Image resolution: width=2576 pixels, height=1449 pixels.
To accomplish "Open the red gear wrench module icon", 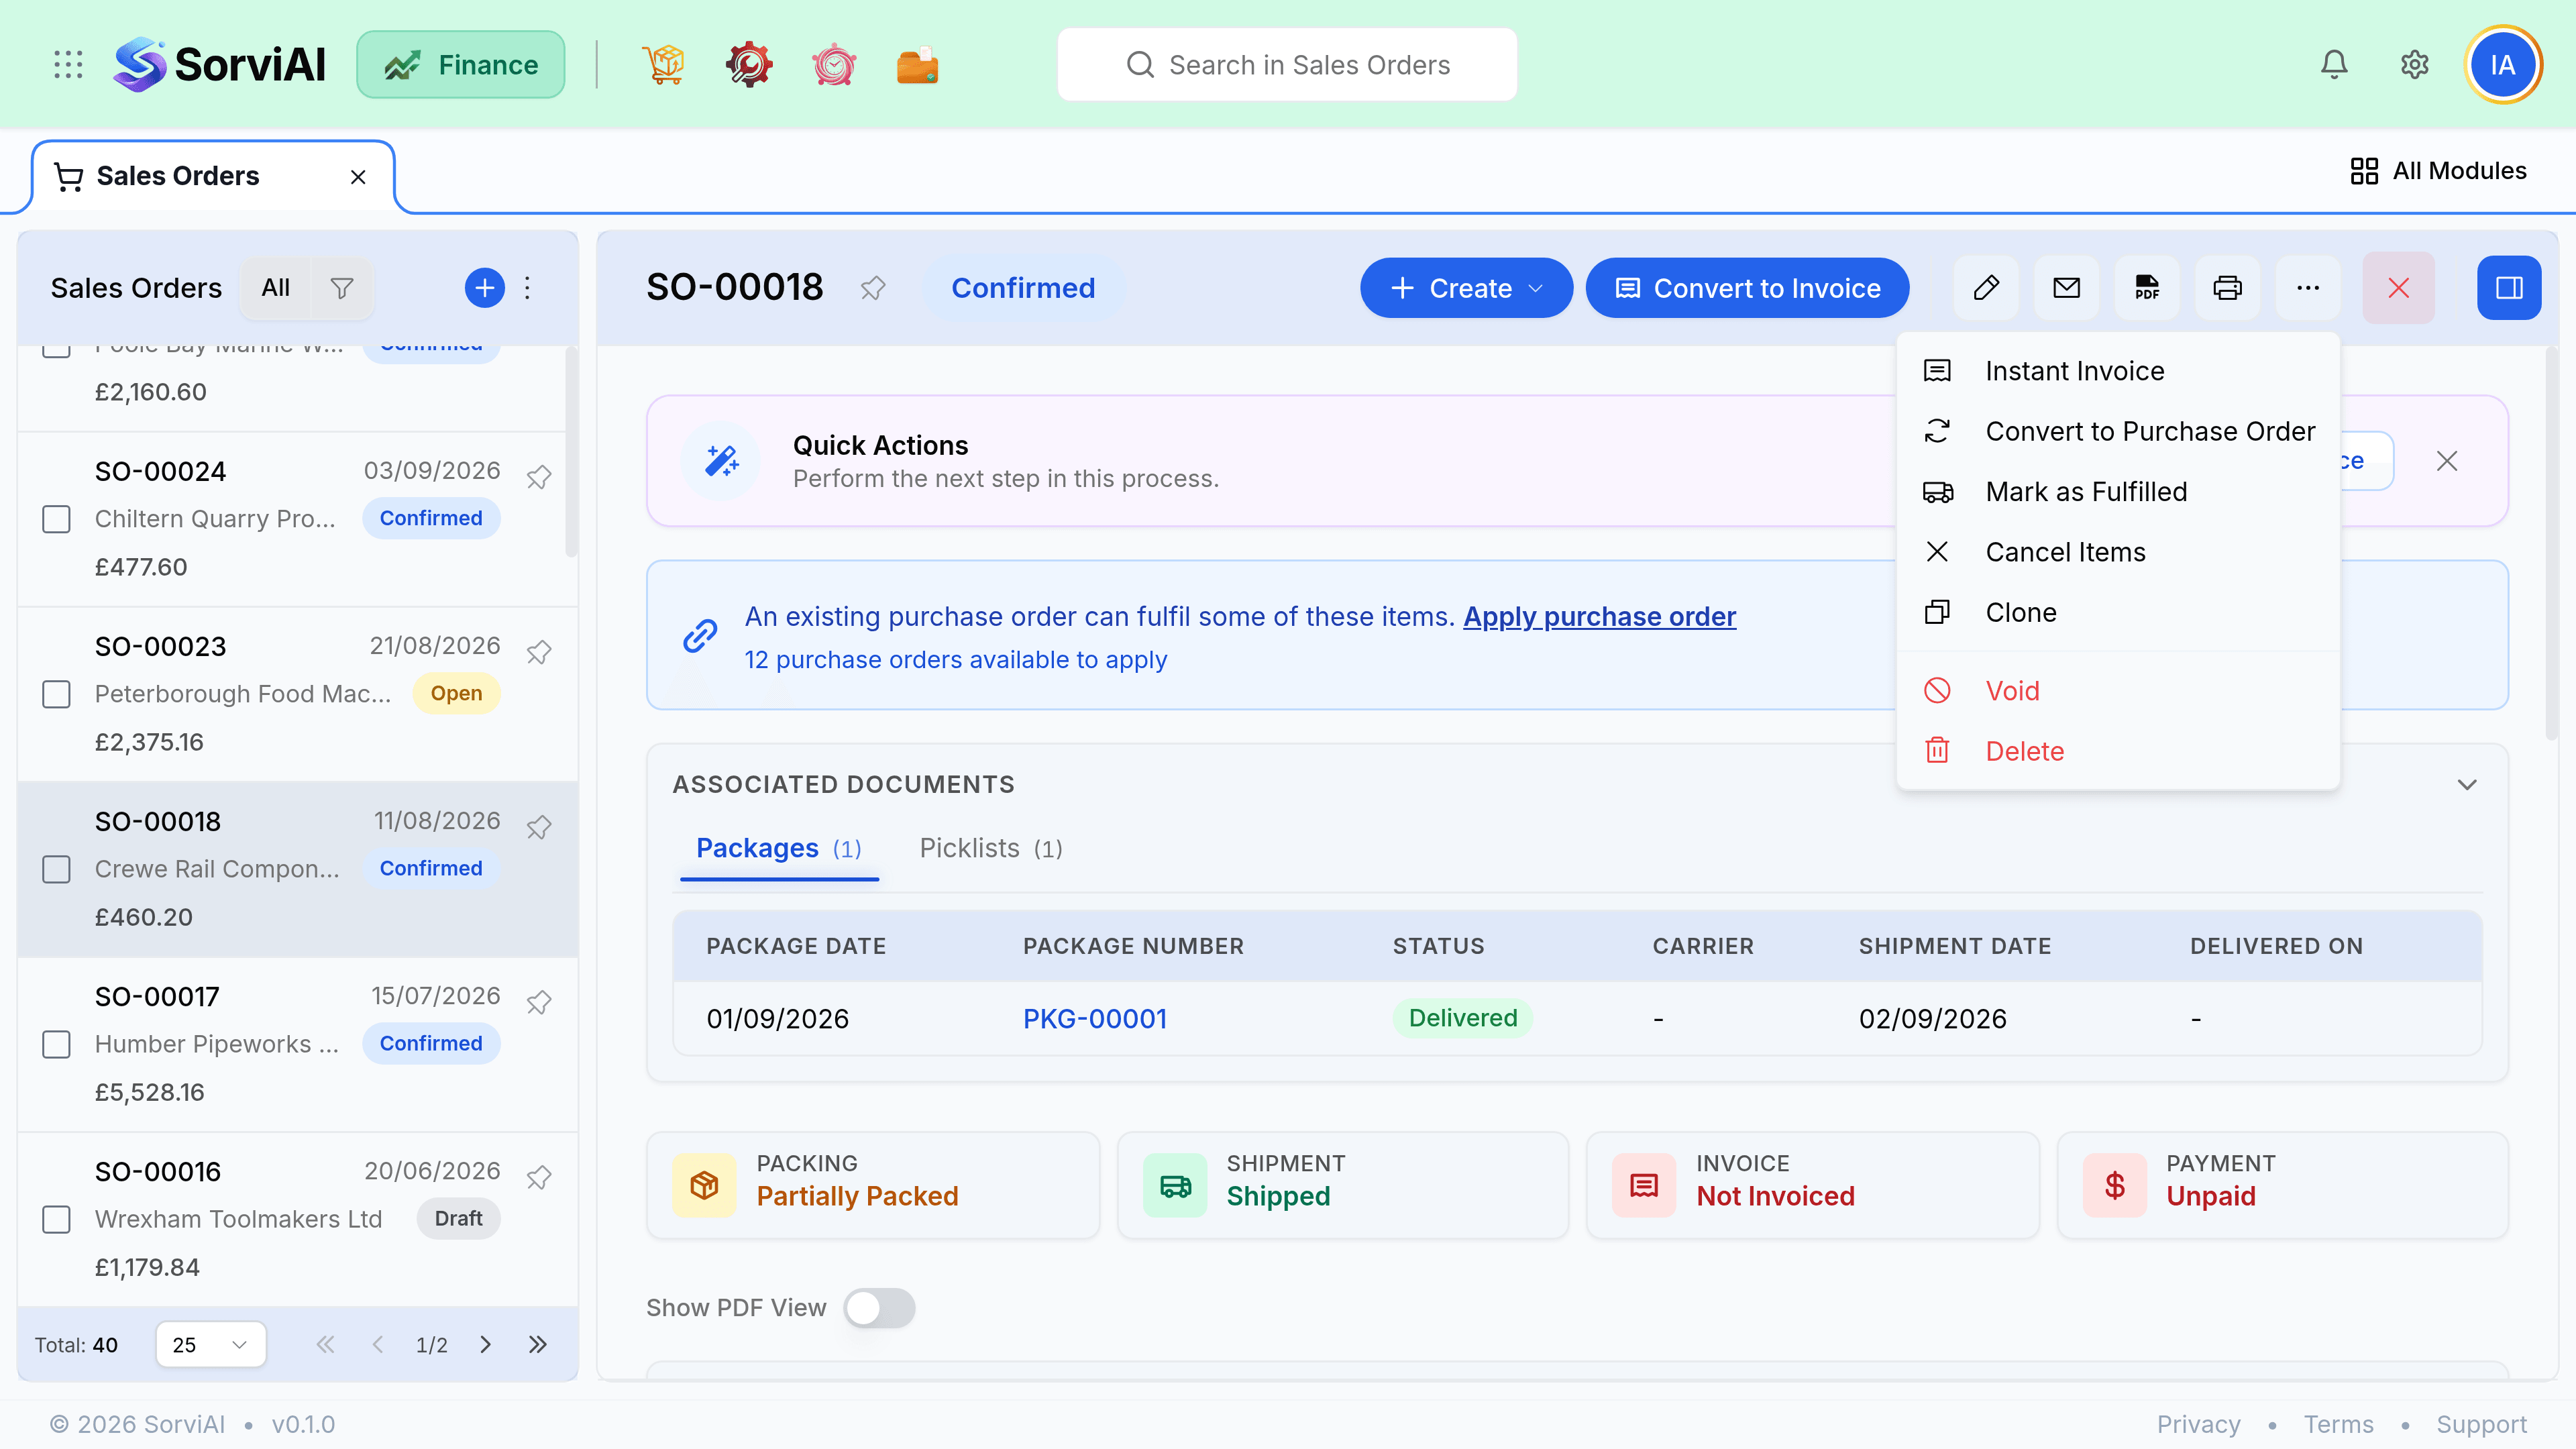I will [x=749, y=65].
